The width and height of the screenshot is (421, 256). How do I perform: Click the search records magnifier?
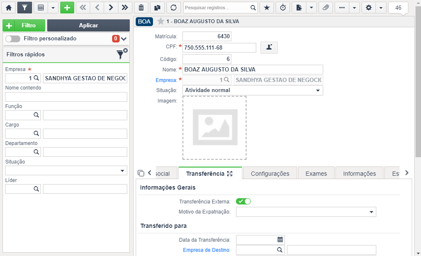[253, 8]
